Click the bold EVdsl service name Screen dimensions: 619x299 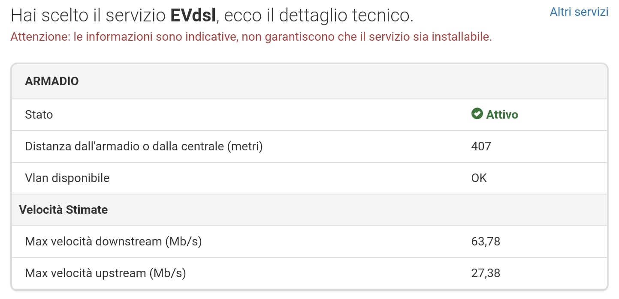click(x=193, y=15)
